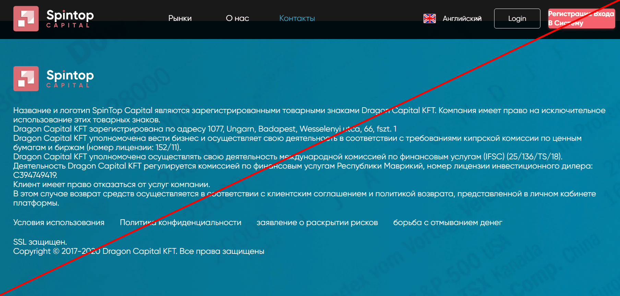The height and width of the screenshot is (296, 620).
Task: Open the О нас menu item
Action: (237, 18)
